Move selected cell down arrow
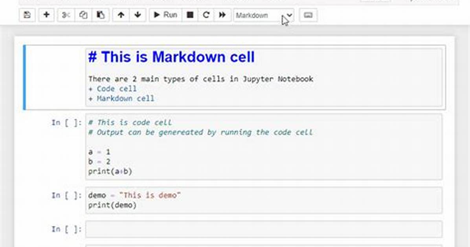 (x=138, y=15)
